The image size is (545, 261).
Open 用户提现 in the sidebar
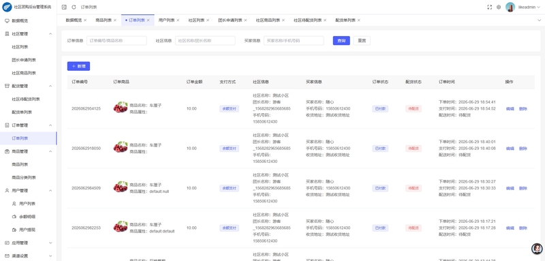pos(28,230)
